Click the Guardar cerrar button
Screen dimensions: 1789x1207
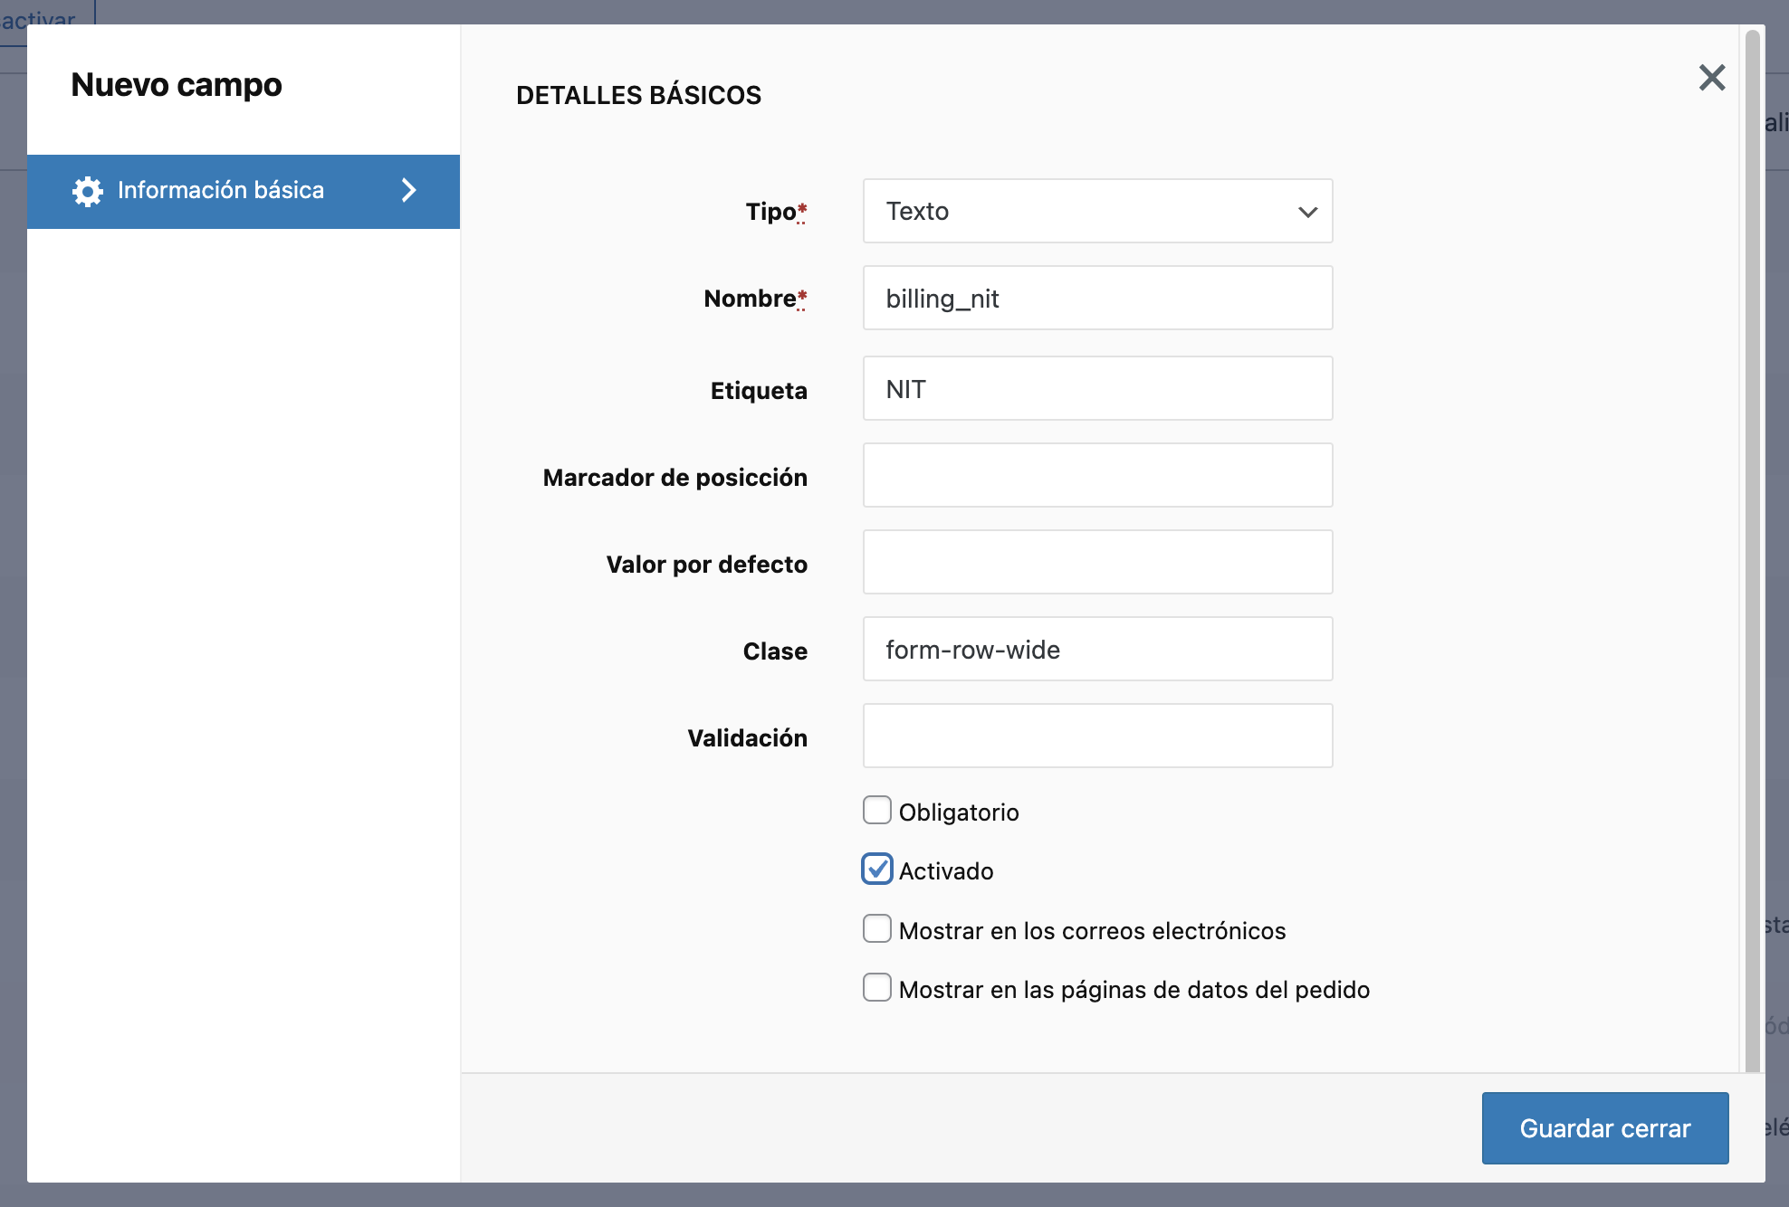click(x=1604, y=1127)
